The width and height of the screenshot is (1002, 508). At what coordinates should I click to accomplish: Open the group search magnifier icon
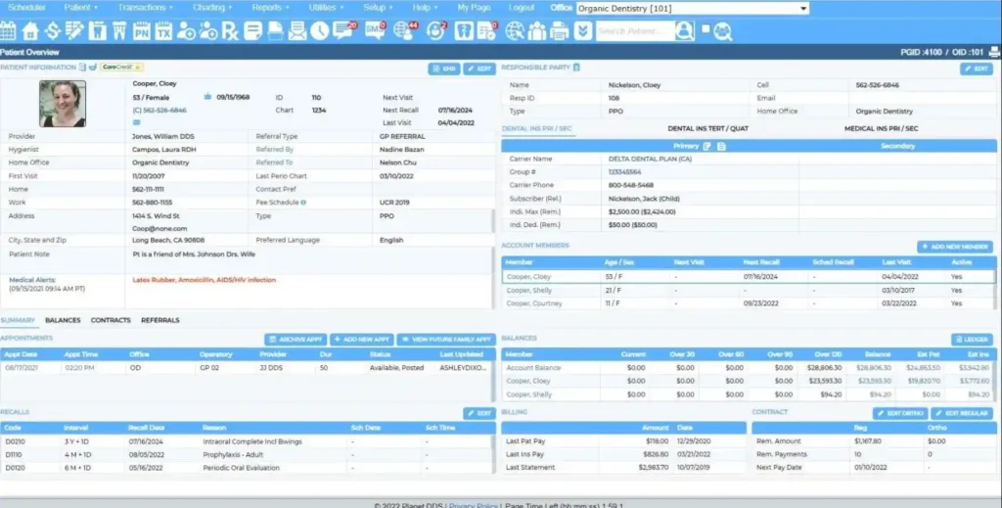click(x=723, y=30)
